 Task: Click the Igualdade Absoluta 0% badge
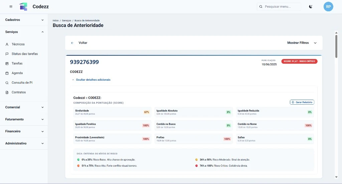click(228, 112)
